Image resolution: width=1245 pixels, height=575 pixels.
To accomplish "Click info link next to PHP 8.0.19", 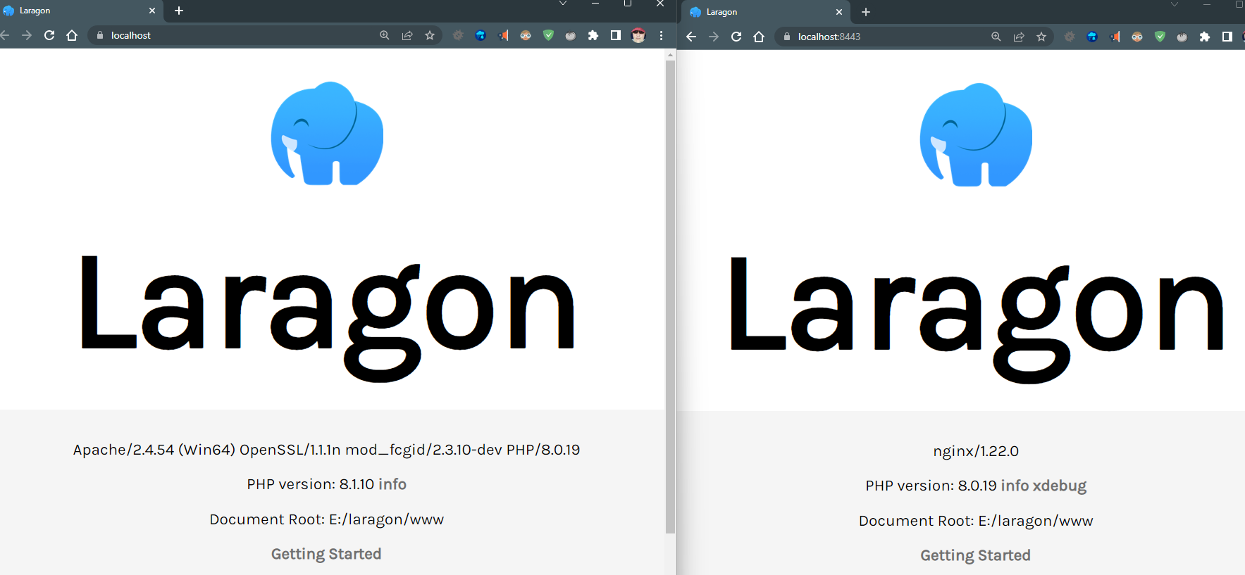I will tap(1015, 486).
